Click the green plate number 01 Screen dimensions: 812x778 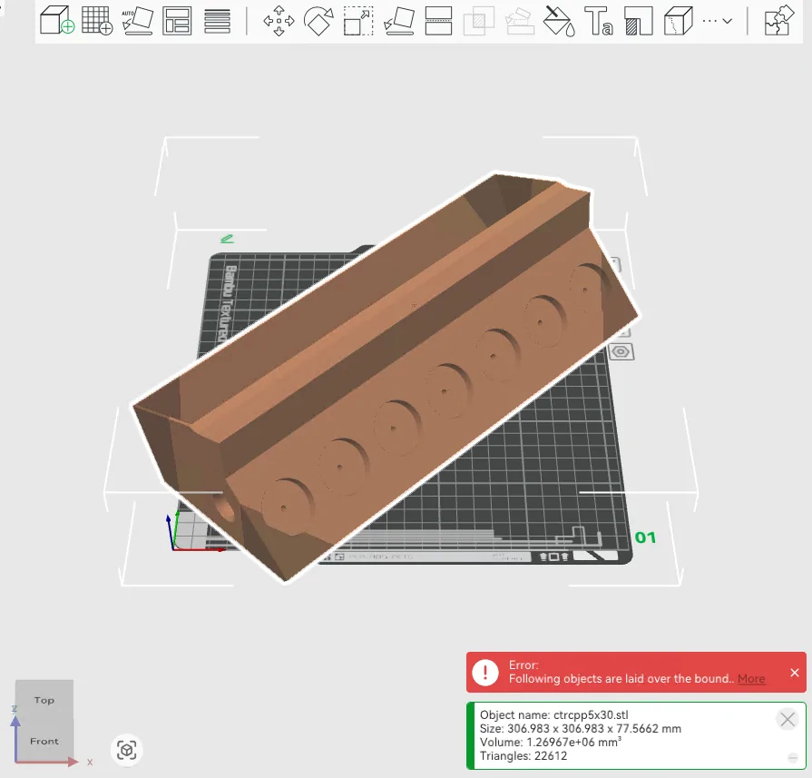click(645, 537)
